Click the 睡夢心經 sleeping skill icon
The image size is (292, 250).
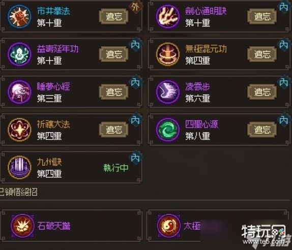(x=19, y=91)
